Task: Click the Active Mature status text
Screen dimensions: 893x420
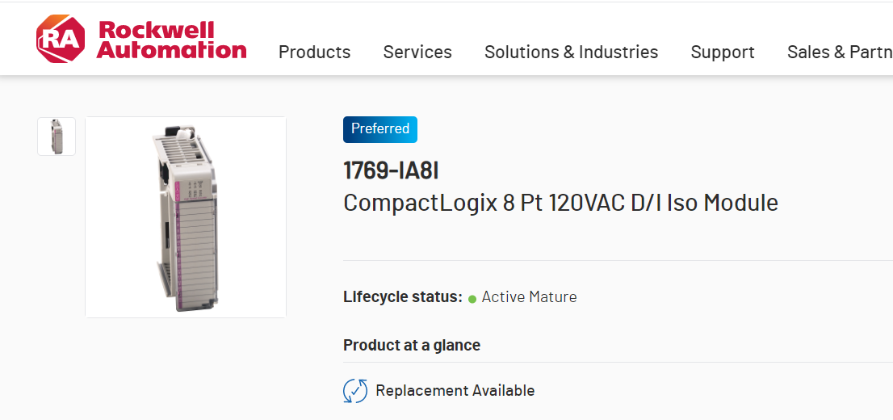Action: (529, 296)
